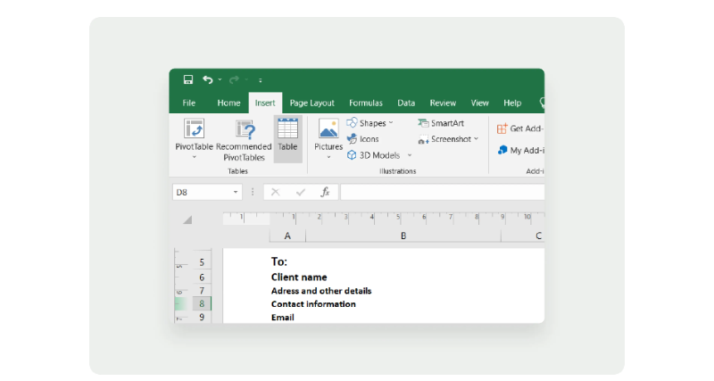Screen dimensions: 714x381
Task: Click the "Email" cell
Action: [282, 318]
